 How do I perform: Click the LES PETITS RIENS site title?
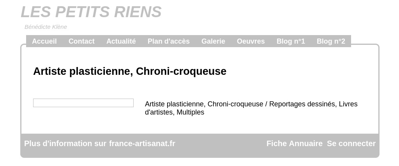(91, 12)
